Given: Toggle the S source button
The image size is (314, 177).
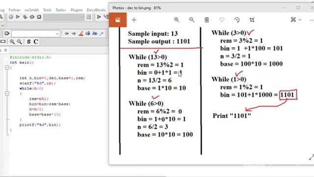Looking at the screenshot, I should 29,41.
